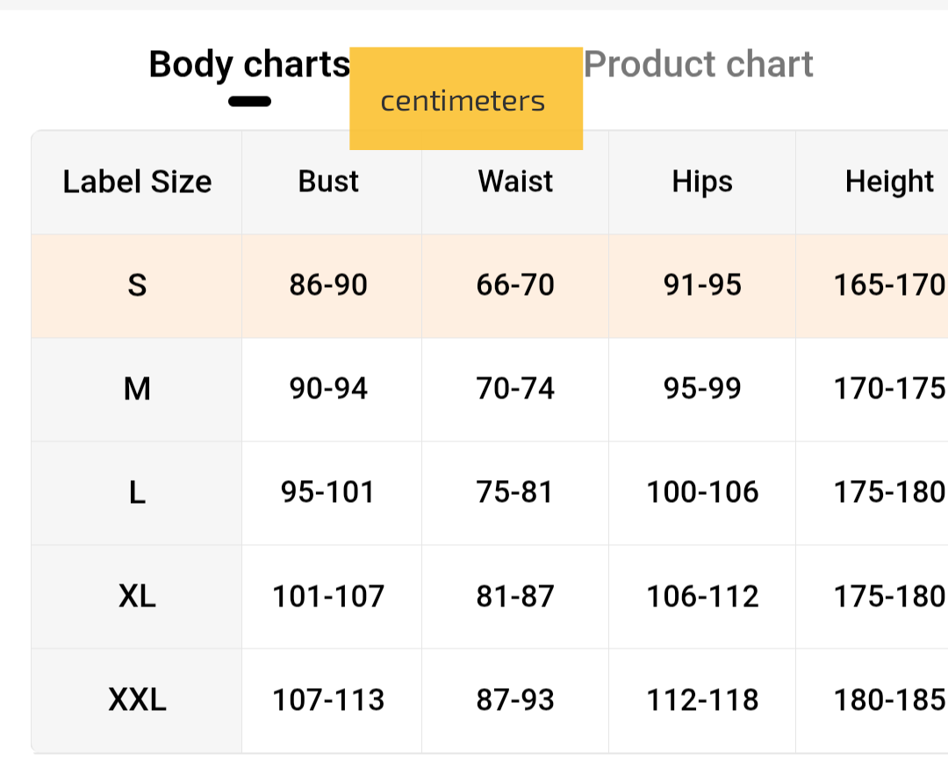The width and height of the screenshot is (948, 774).
Task: Select the M size row label
Action: coord(137,389)
